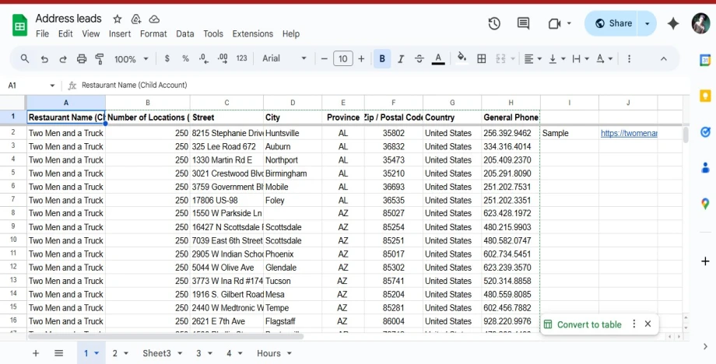The height and width of the screenshot is (364, 716).
Task: Open the Share options dropdown arrow
Action: click(x=647, y=23)
